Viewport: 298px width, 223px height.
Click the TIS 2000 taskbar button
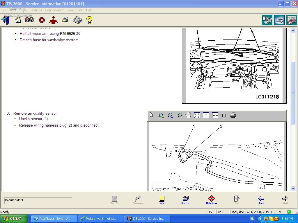point(147,219)
